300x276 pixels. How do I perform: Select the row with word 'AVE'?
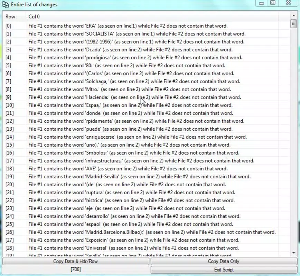(147, 169)
